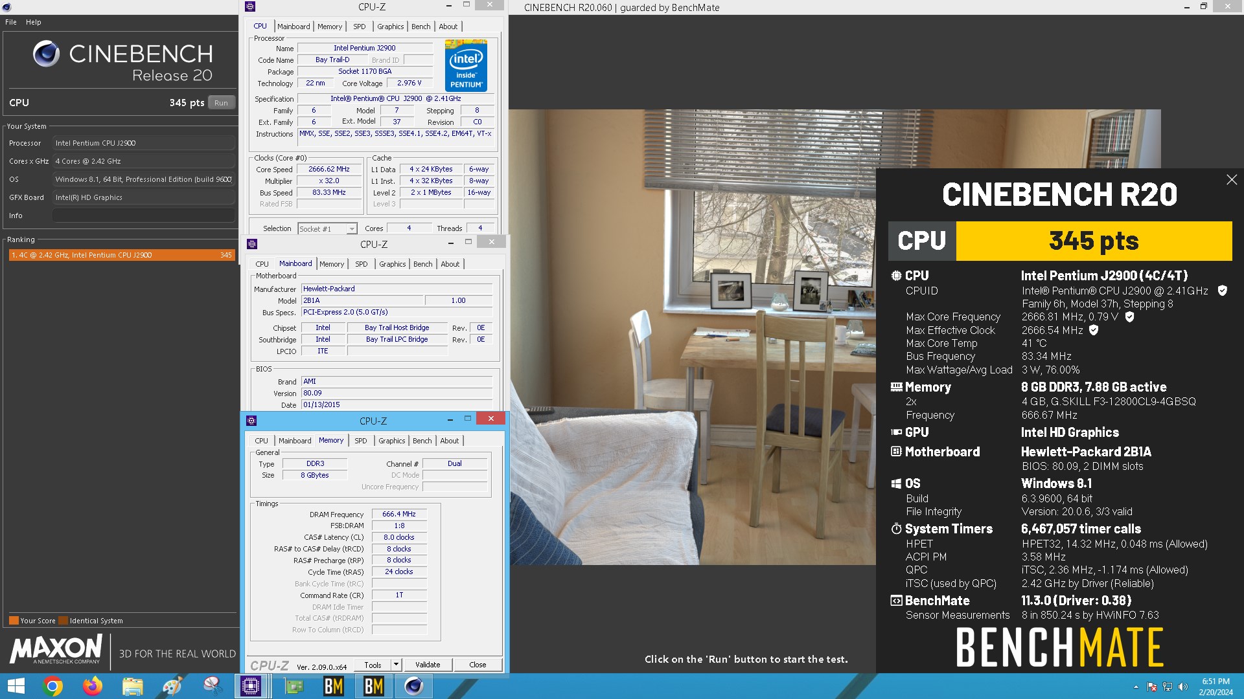The image size is (1244, 699).
Task: Switch to Mainboard tab in the CPU-Z CPU window
Action: point(294,27)
